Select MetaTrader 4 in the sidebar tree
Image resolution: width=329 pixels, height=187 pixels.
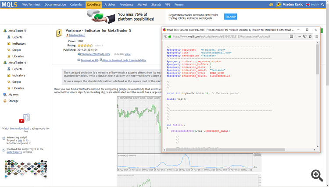pyautogui.click(x=17, y=63)
